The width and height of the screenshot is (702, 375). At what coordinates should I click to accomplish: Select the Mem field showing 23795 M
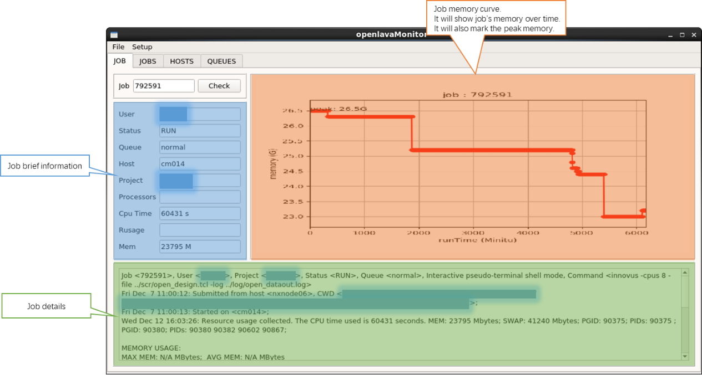click(200, 246)
